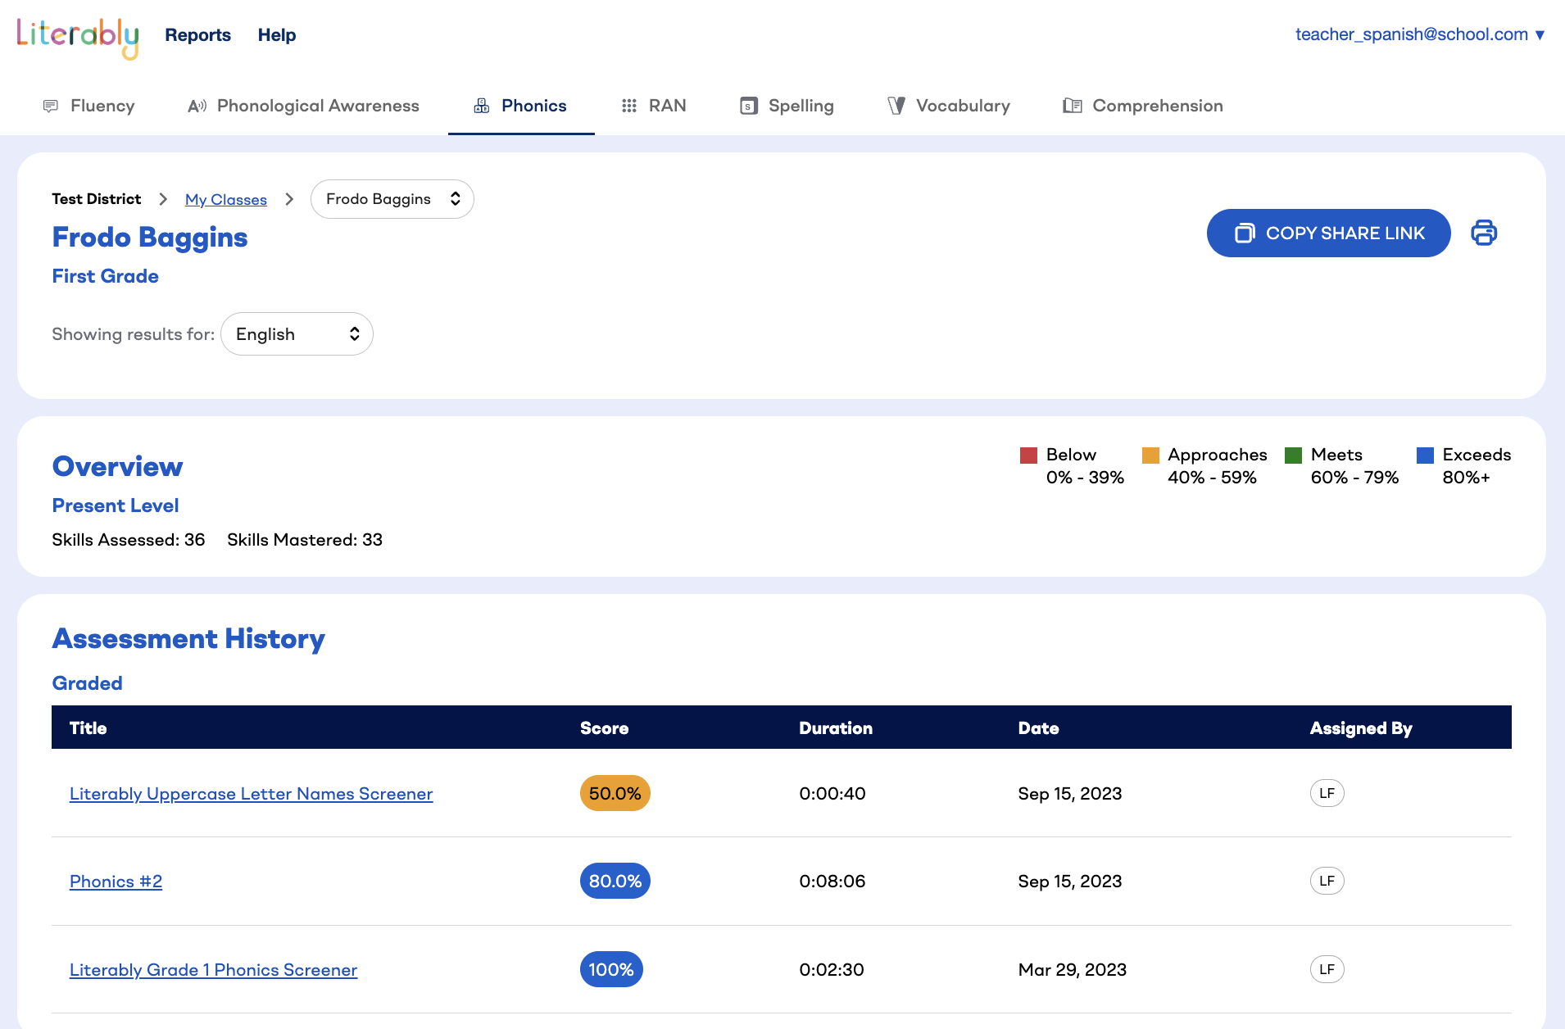This screenshot has height=1029, width=1565.
Task: Click the First Grade subheading
Action: click(x=106, y=276)
